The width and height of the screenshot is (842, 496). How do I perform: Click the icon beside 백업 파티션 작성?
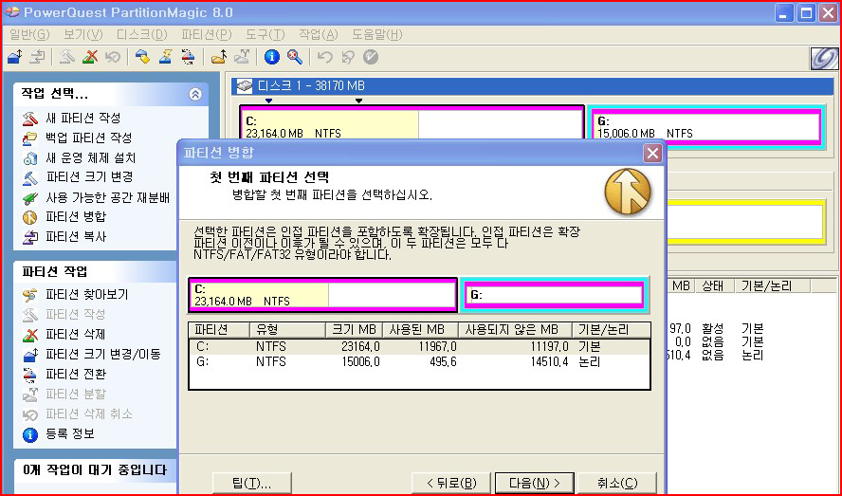click(30, 138)
